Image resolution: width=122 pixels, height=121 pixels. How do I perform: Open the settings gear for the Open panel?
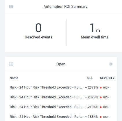tap(111, 64)
